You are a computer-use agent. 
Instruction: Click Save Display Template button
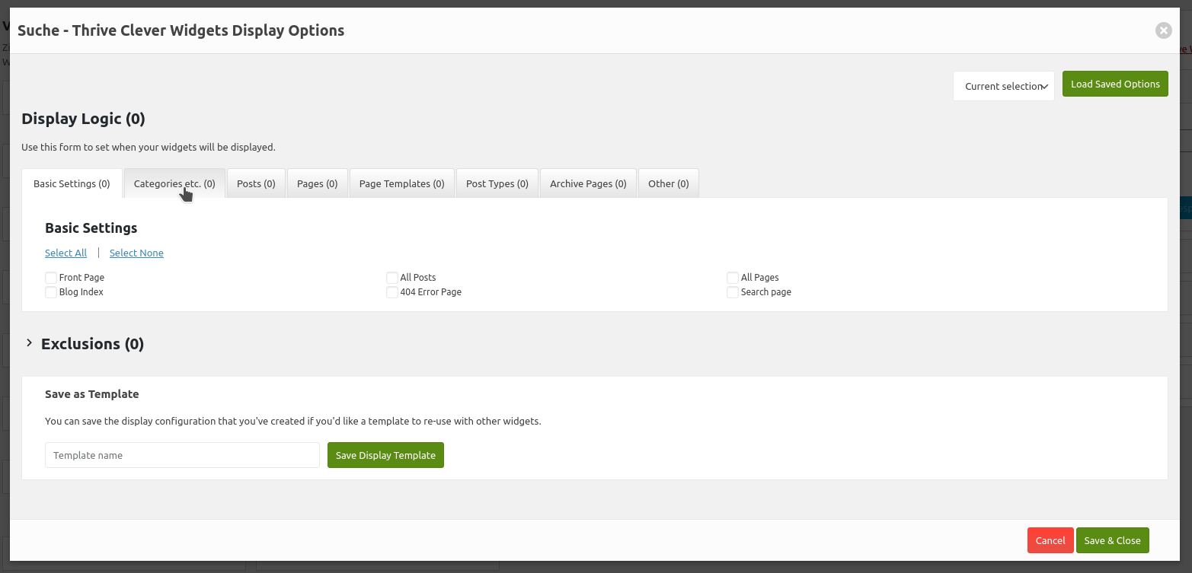click(385, 455)
